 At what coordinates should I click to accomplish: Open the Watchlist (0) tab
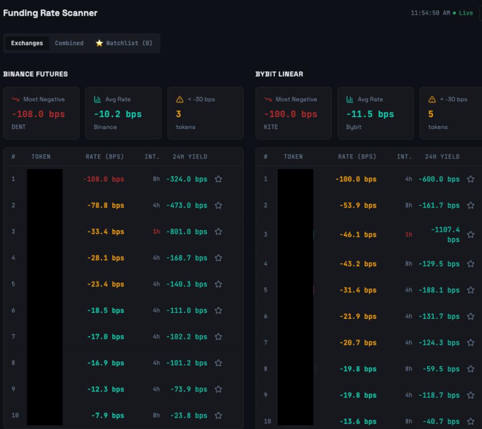tap(124, 43)
